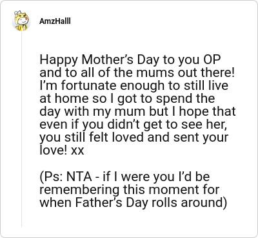Click the line "at home so I got to spend the"

pos(127,99)
